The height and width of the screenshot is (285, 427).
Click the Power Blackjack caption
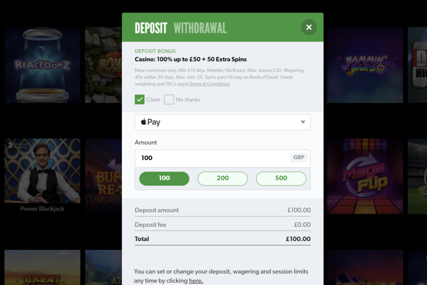tap(42, 209)
